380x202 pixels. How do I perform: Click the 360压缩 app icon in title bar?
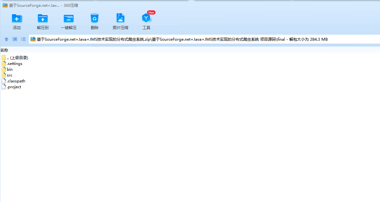5,5
